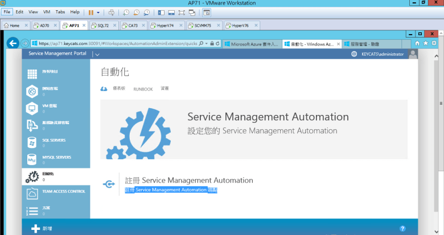Click the Team Access Control cloud icon
444x235 pixels.
(x=32, y=194)
